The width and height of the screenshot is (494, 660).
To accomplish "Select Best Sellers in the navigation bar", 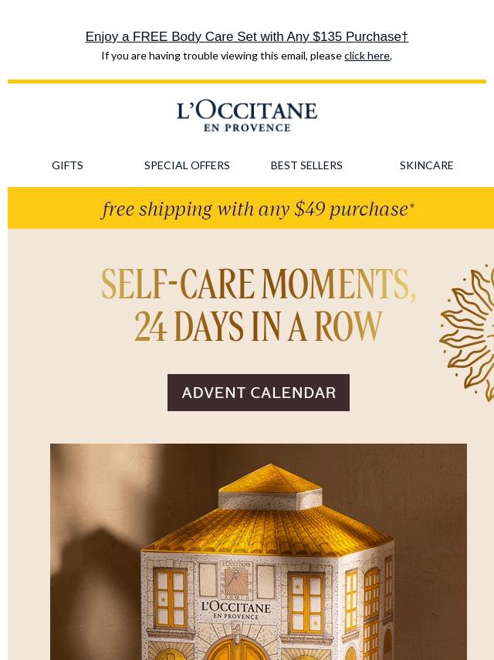I will (x=306, y=165).
